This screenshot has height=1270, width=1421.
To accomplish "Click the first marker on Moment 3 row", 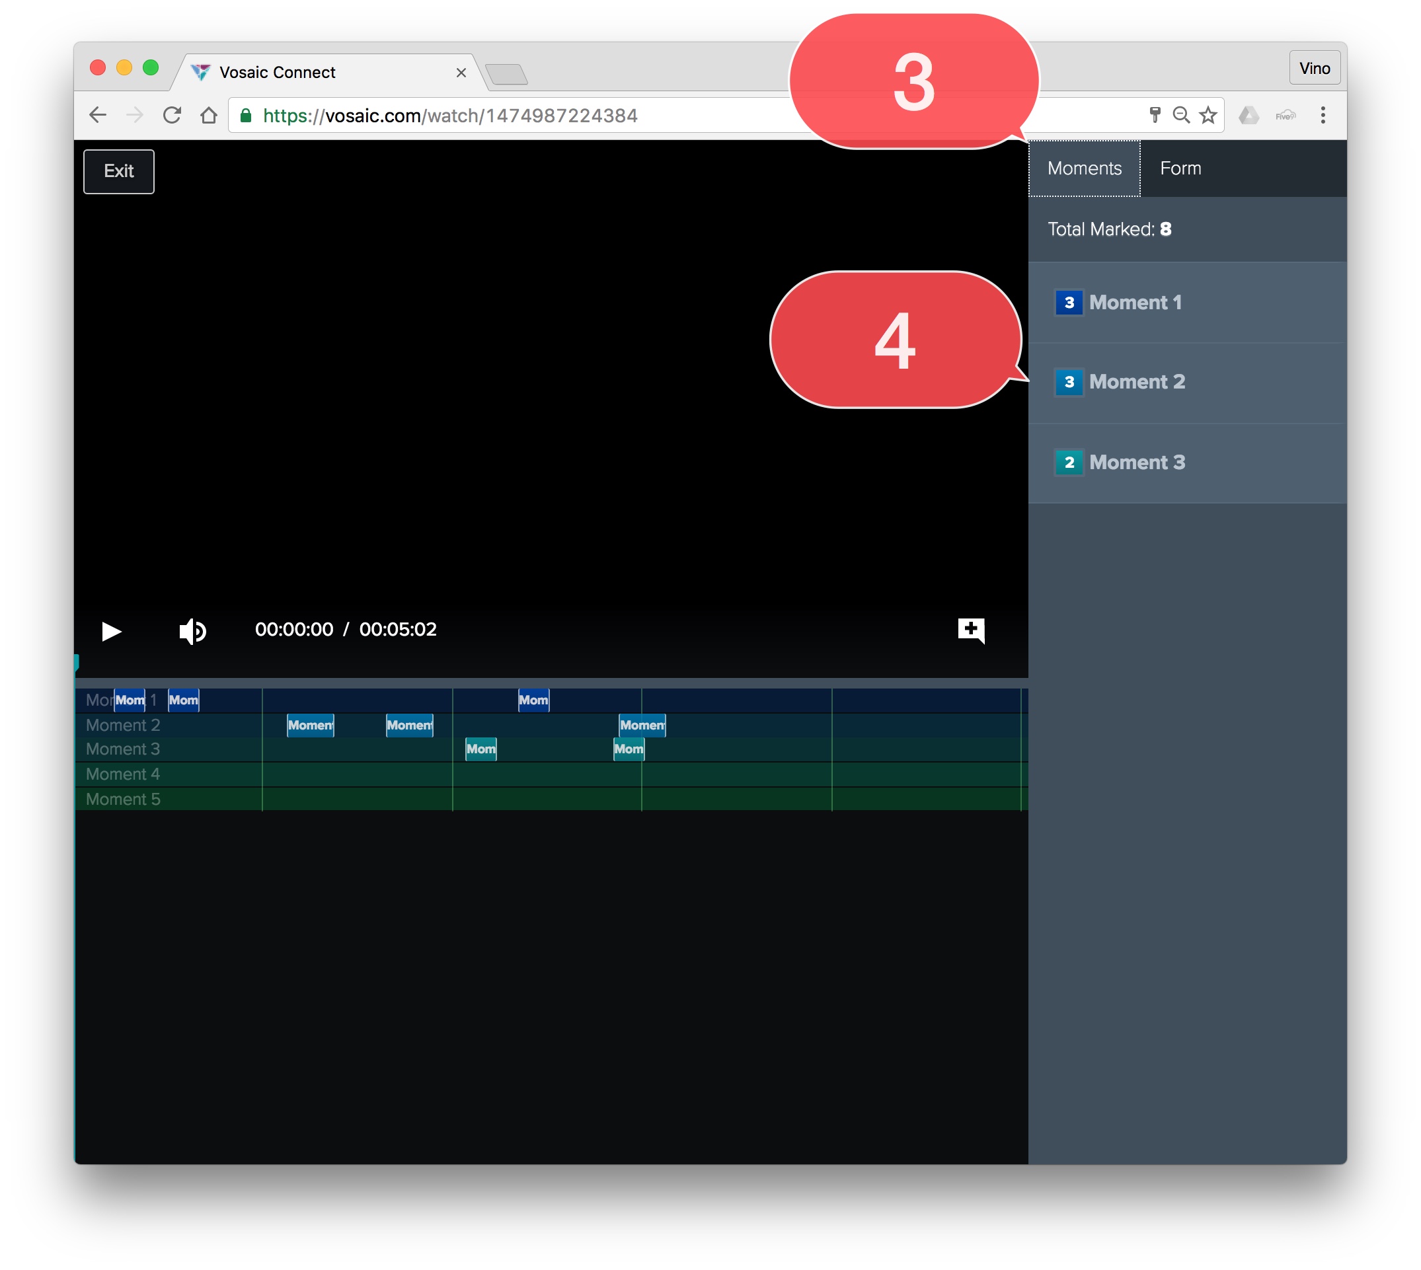I will (x=481, y=749).
